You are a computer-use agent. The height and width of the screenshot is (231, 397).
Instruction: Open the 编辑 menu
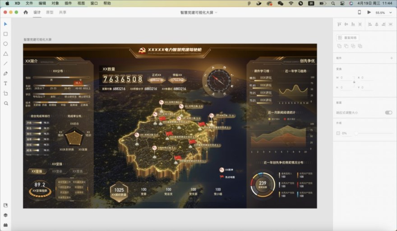pos(42,3)
